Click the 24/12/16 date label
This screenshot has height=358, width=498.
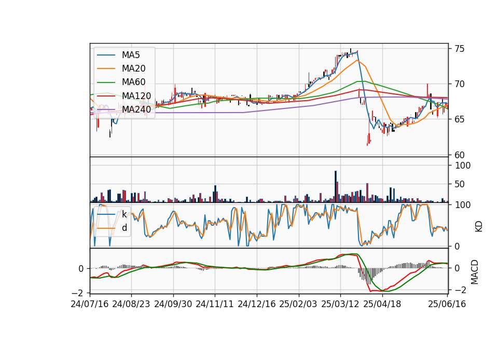tap(257, 304)
